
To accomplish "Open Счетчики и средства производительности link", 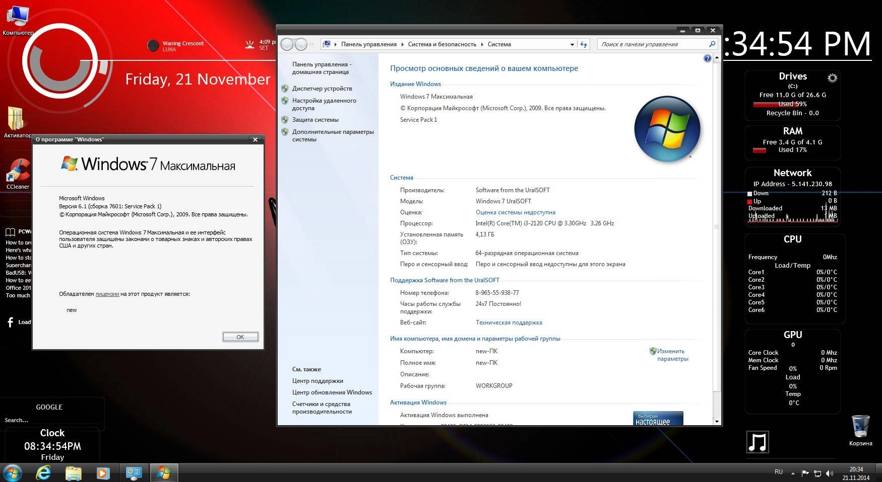I will [x=322, y=408].
